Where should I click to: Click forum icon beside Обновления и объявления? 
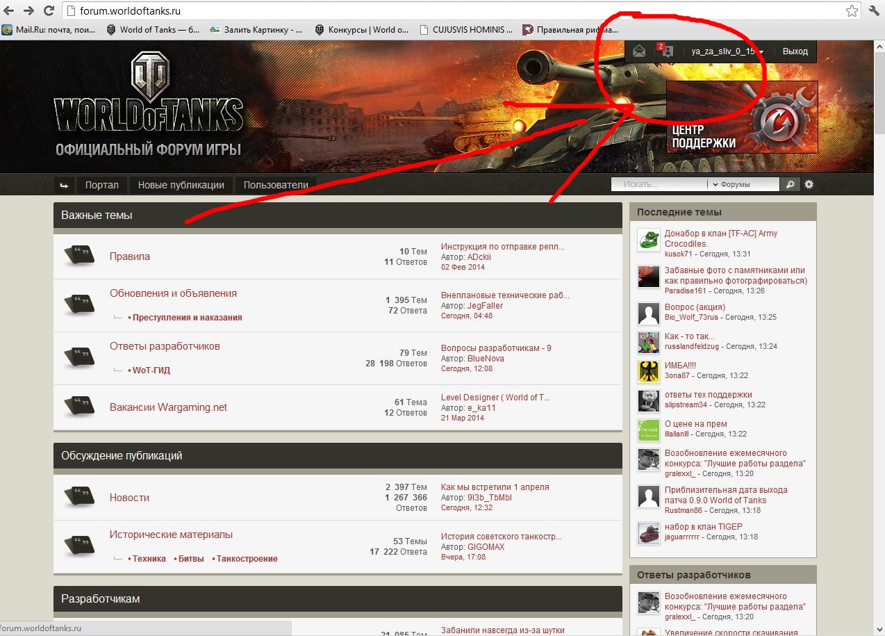point(79,304)
